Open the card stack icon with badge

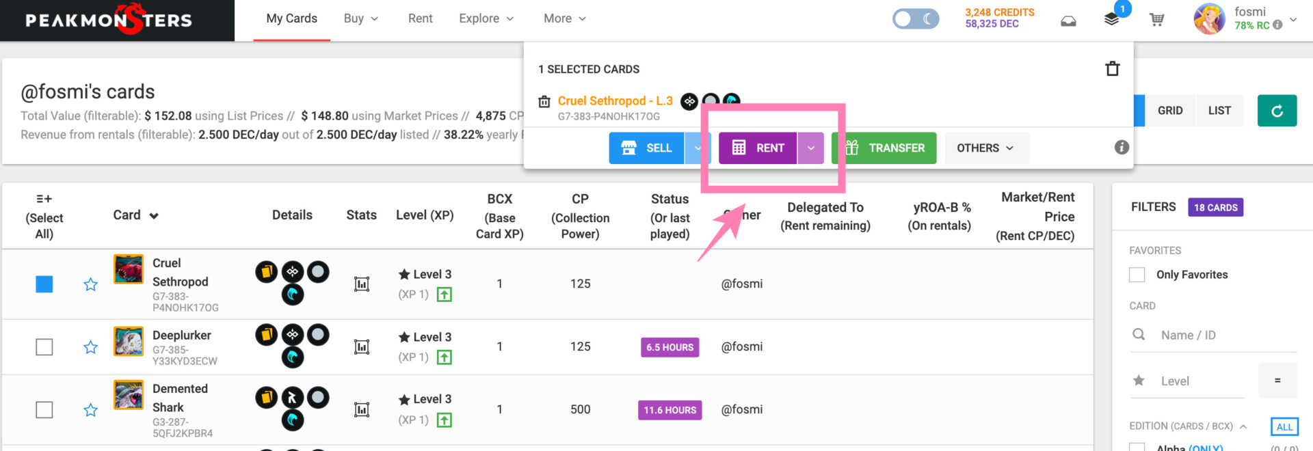click(x=1112, y=19)
